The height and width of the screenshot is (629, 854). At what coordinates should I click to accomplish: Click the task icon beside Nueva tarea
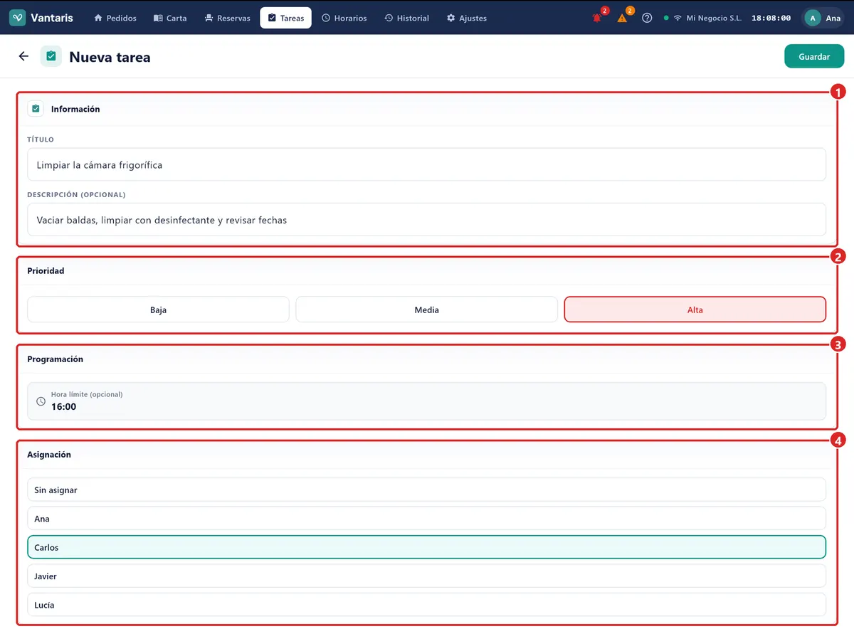point(51,56)
